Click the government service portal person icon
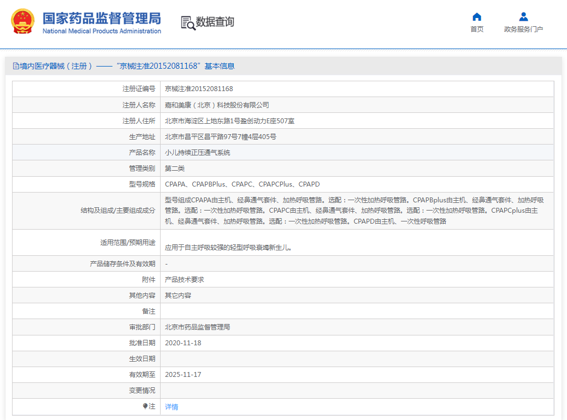 click(523, 16)
